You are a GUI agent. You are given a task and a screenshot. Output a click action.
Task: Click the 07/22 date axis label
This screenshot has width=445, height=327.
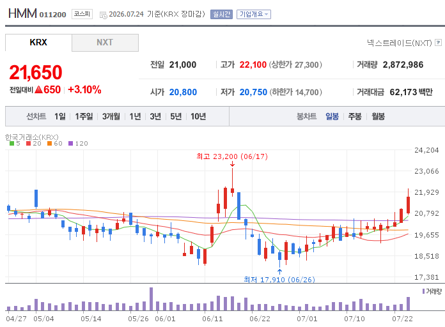point(402,319)
